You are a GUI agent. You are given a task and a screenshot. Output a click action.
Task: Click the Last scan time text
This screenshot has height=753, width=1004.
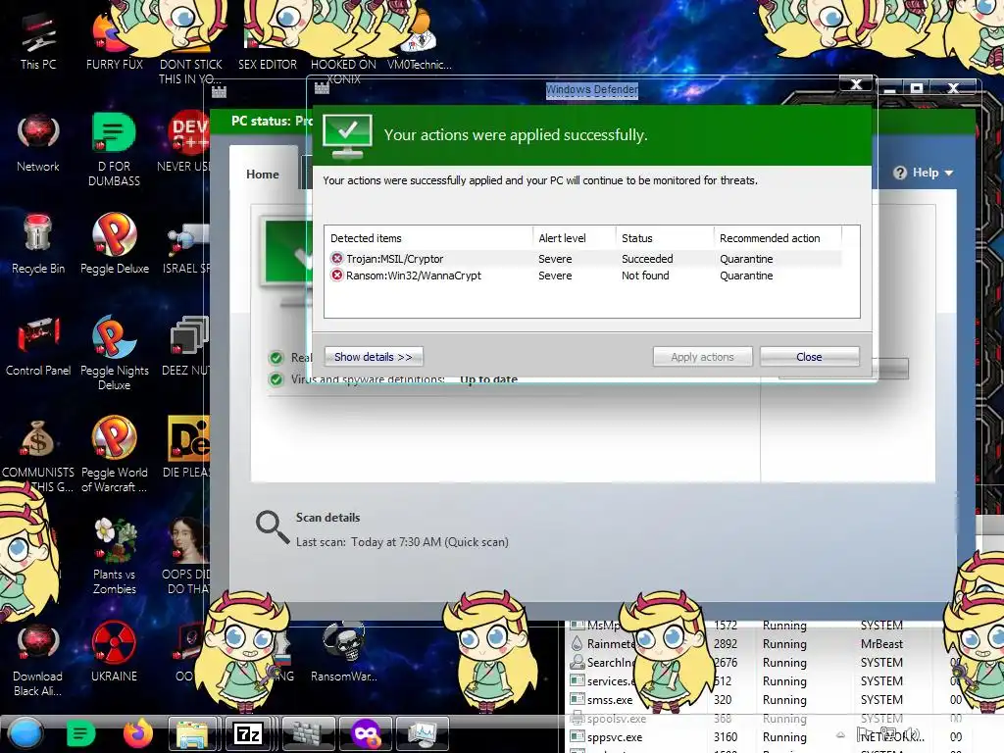402,542
